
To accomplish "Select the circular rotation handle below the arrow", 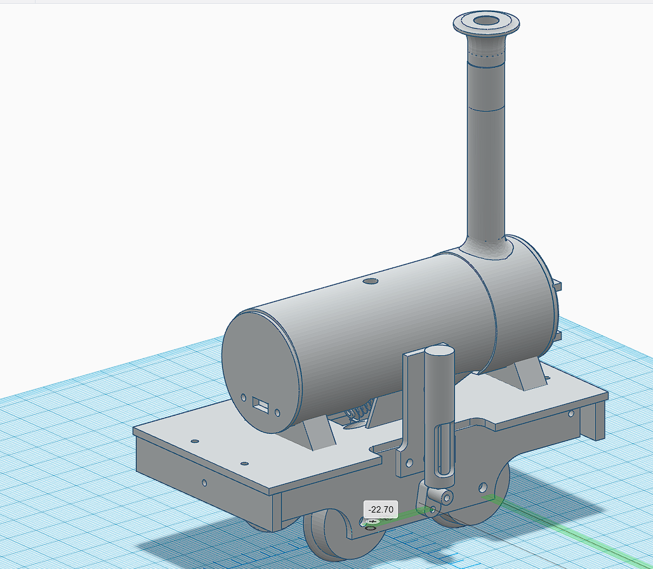I will (x=369, y=528).
